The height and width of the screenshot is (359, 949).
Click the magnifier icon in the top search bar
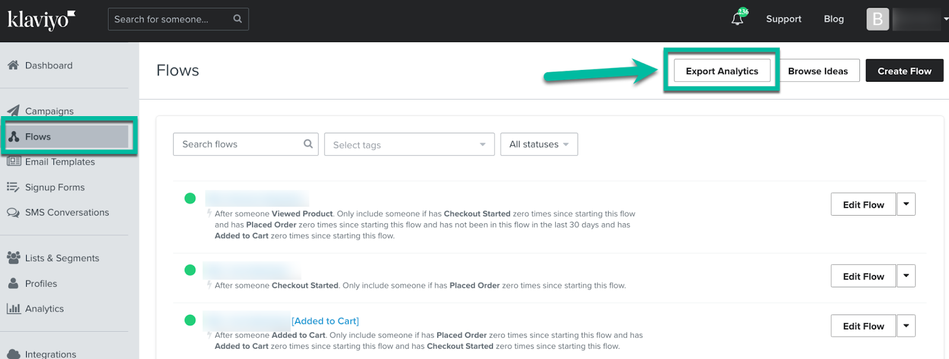pos(237,19)
